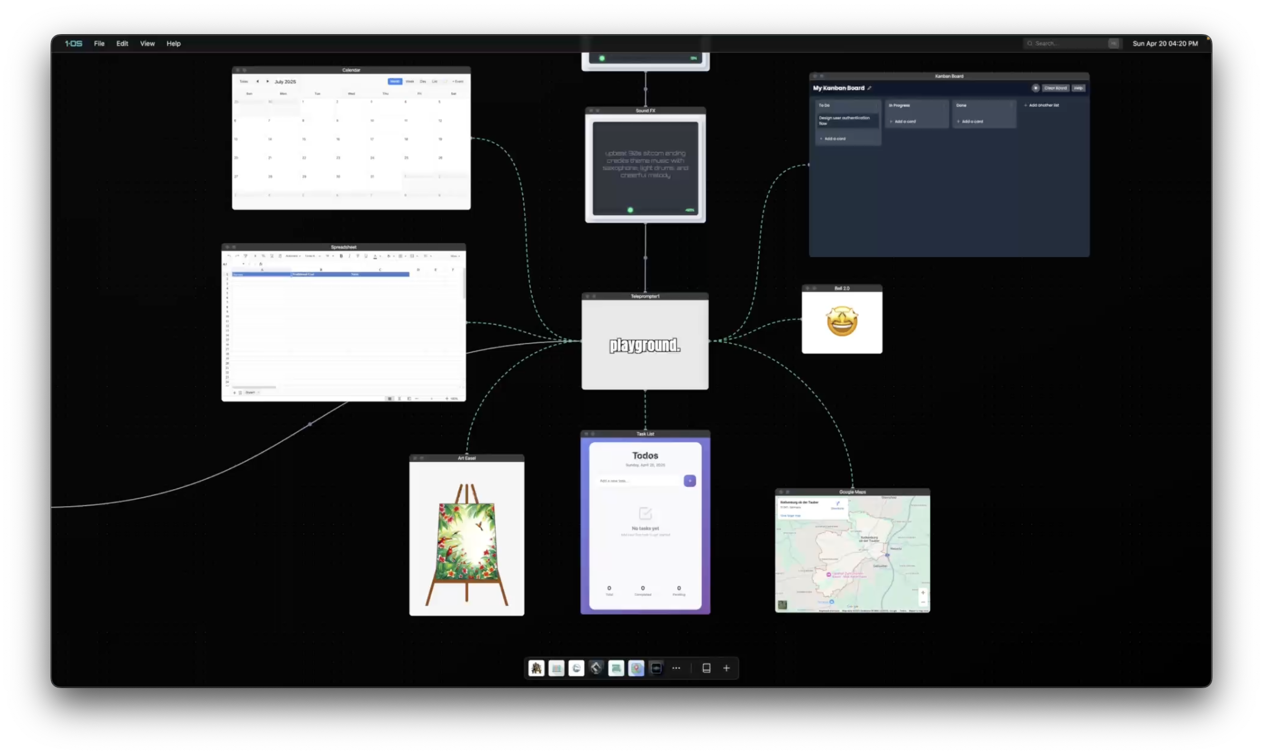Click the library book icon in dock
The height and width of the screenshot is (755, 1263).
[x=707, y=668]
